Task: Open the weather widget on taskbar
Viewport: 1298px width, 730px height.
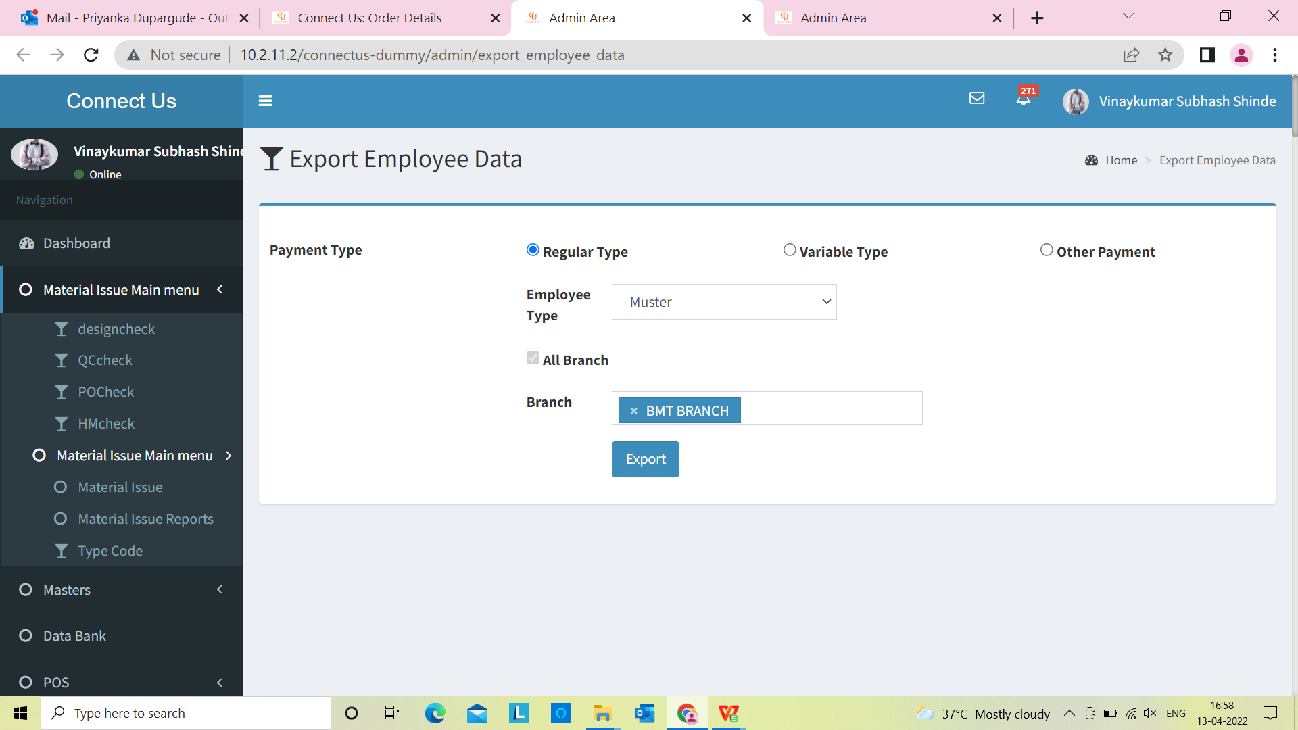Action: (x=984, y=714)
